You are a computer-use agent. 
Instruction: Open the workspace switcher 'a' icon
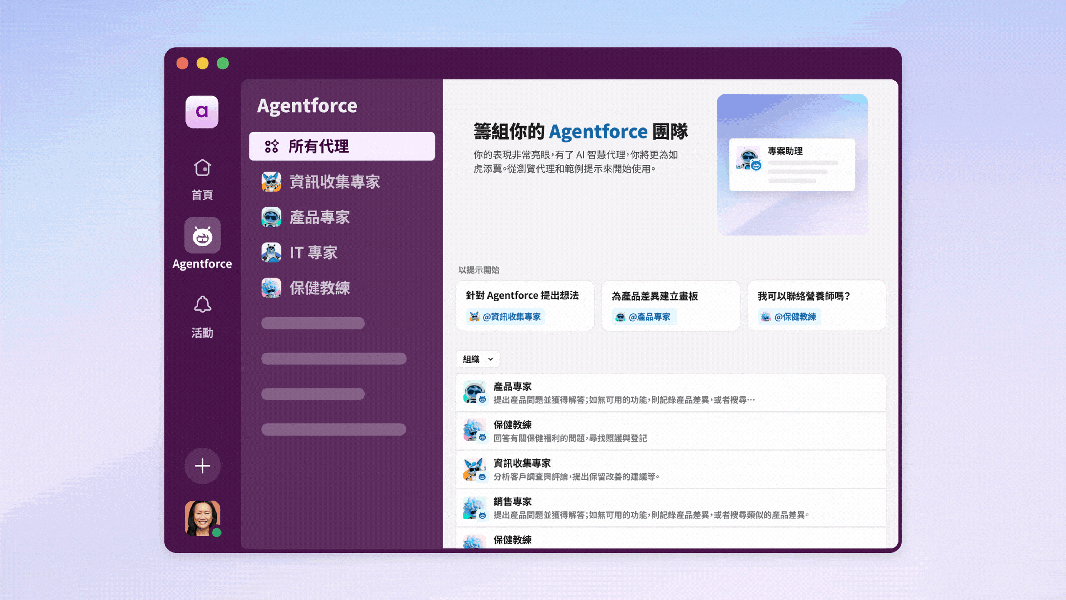click(202, 112)
